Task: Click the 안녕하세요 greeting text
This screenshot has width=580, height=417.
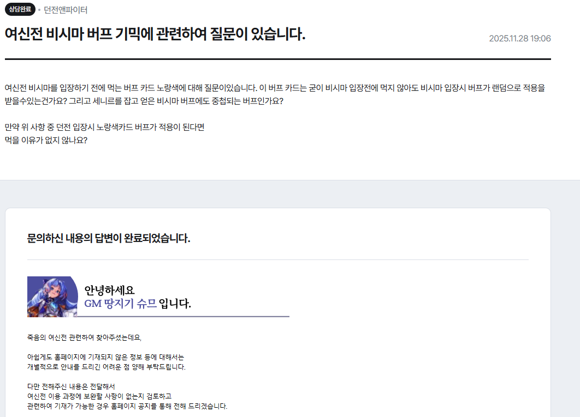Action: coord(109,290)
